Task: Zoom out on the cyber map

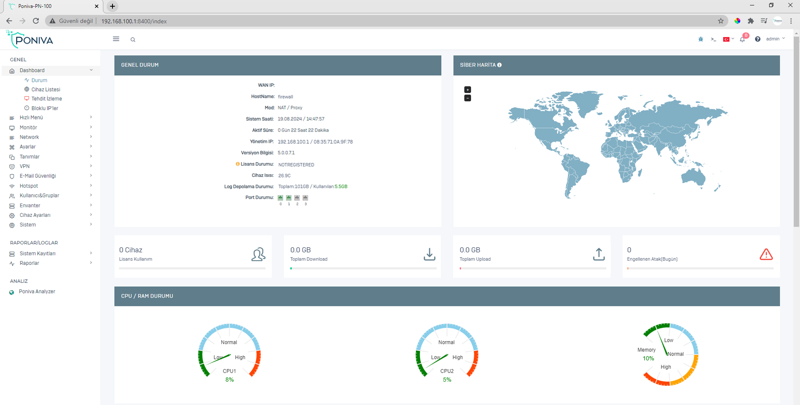Action: point(467,98)
